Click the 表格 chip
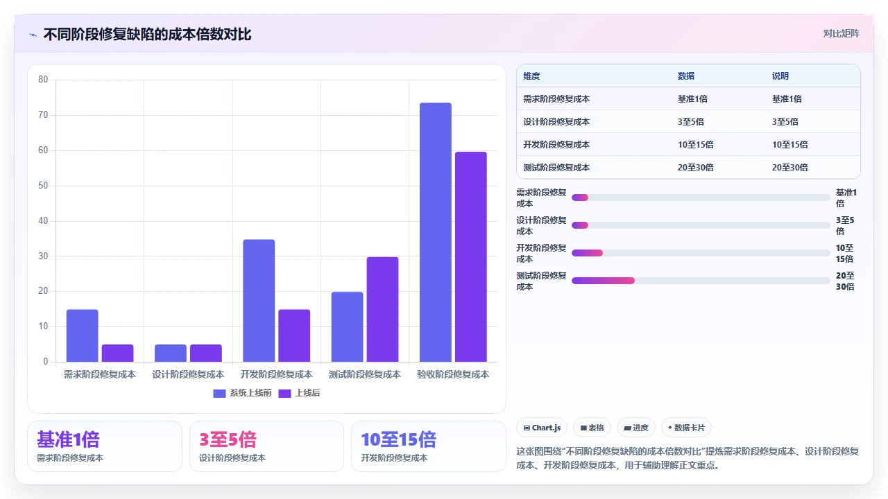 point(592,428)
